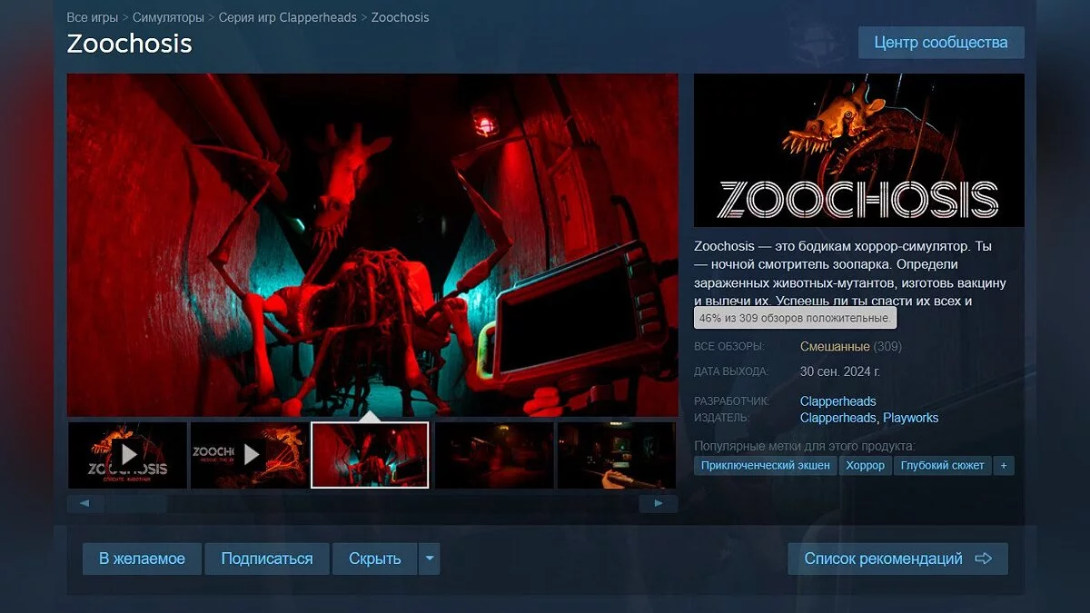Screen dimensions: 1090x613
Task: Open Серия игр Clapperheads breadcrumb
Action: (287, 17)
